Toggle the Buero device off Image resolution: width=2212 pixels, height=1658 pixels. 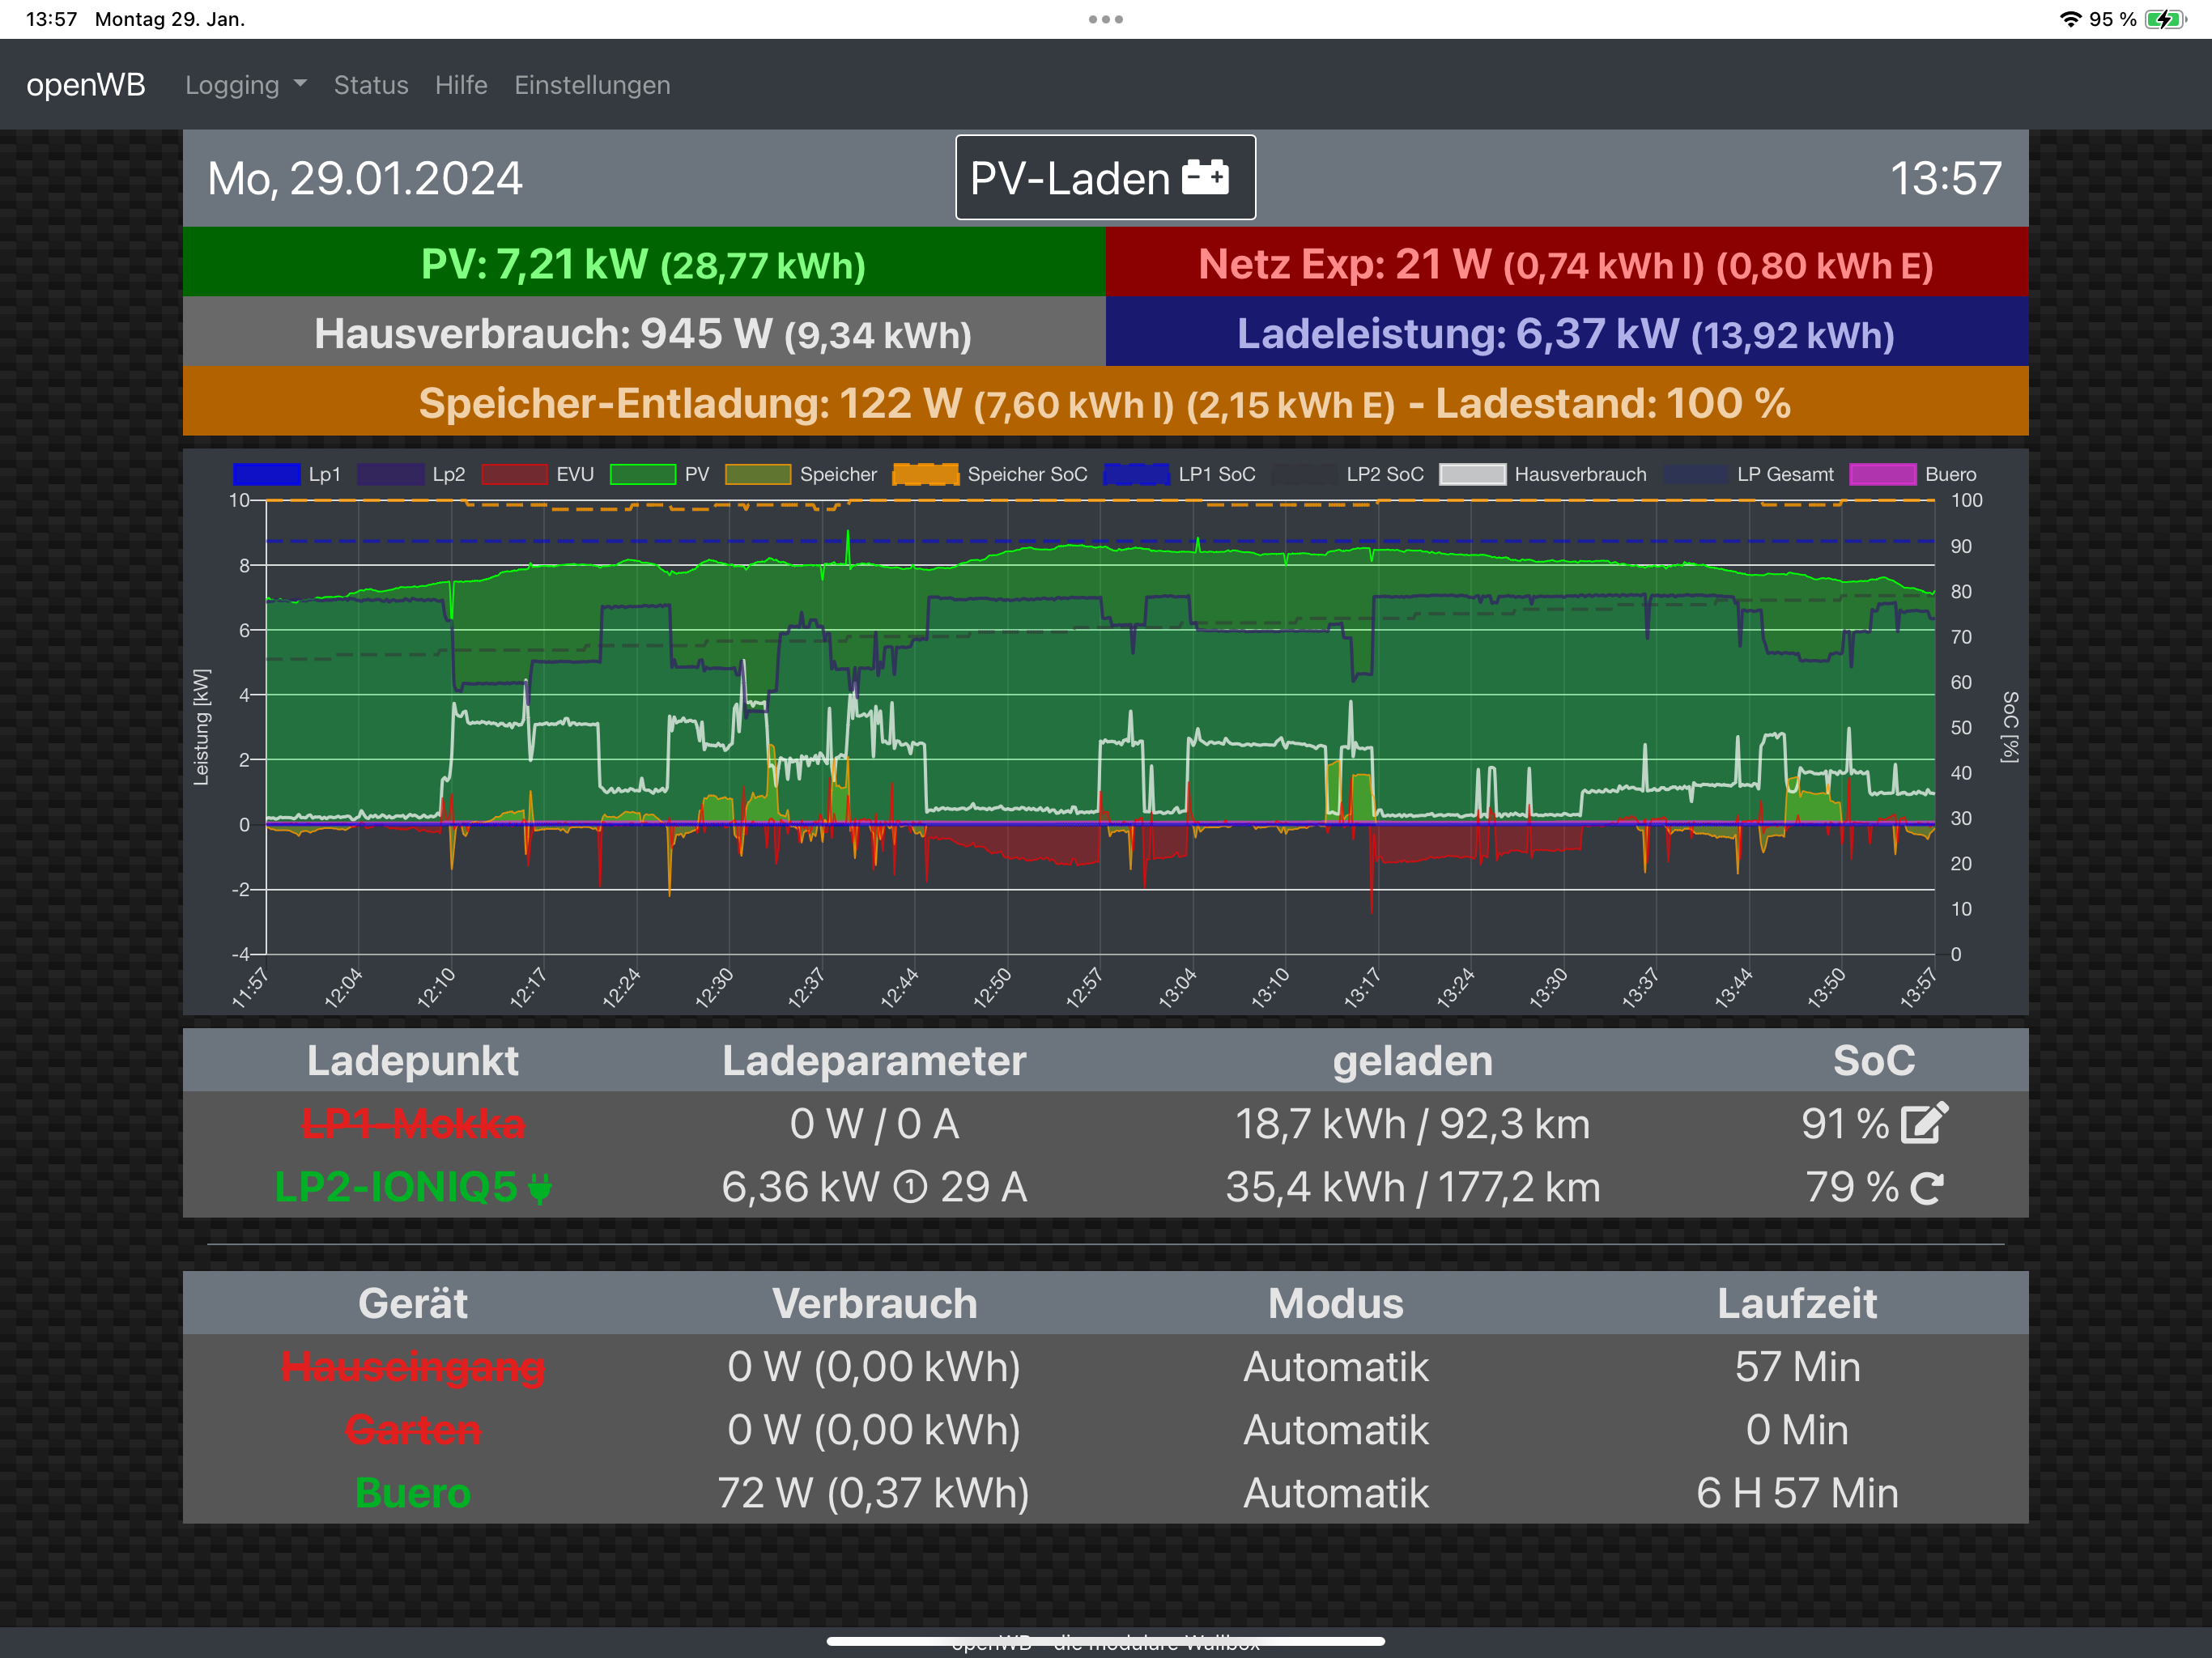click(x=413, y=1493)
